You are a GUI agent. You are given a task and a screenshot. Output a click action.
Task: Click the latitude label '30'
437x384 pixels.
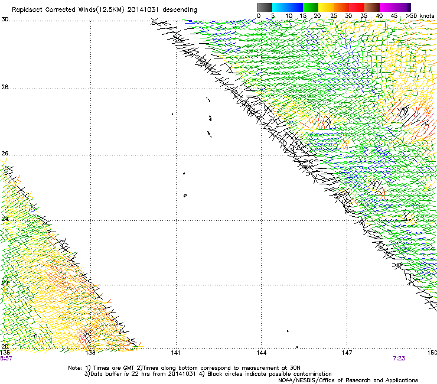tap(5, 19)
